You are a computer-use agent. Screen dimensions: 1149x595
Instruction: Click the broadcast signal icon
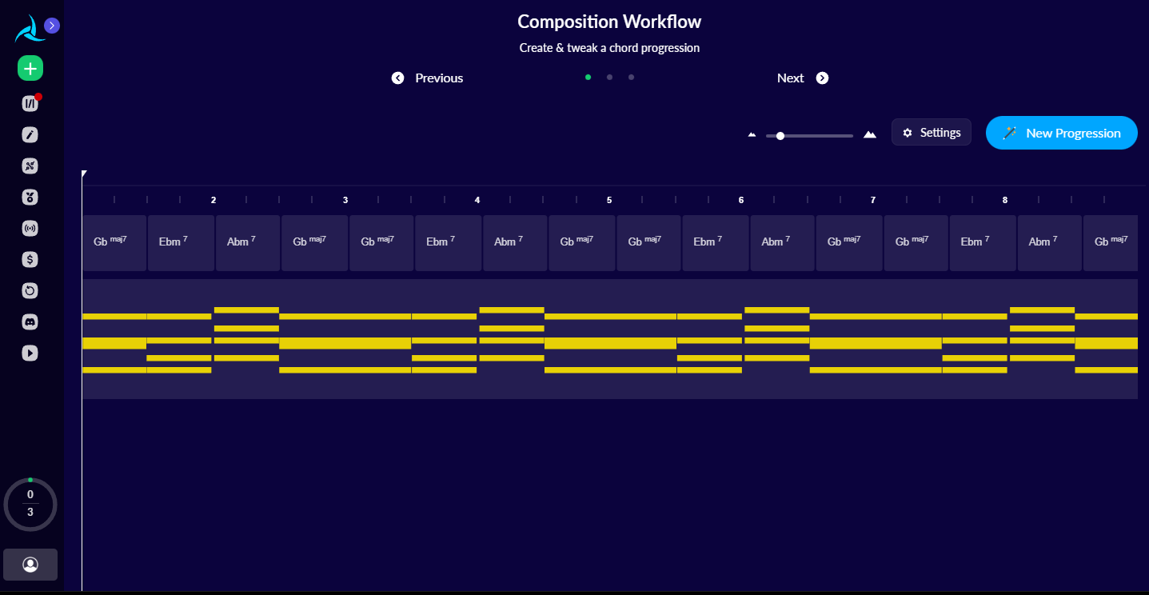tap(30, 228)
